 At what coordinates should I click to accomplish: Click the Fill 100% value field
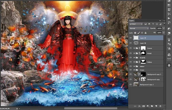click(x=159, y=33)
